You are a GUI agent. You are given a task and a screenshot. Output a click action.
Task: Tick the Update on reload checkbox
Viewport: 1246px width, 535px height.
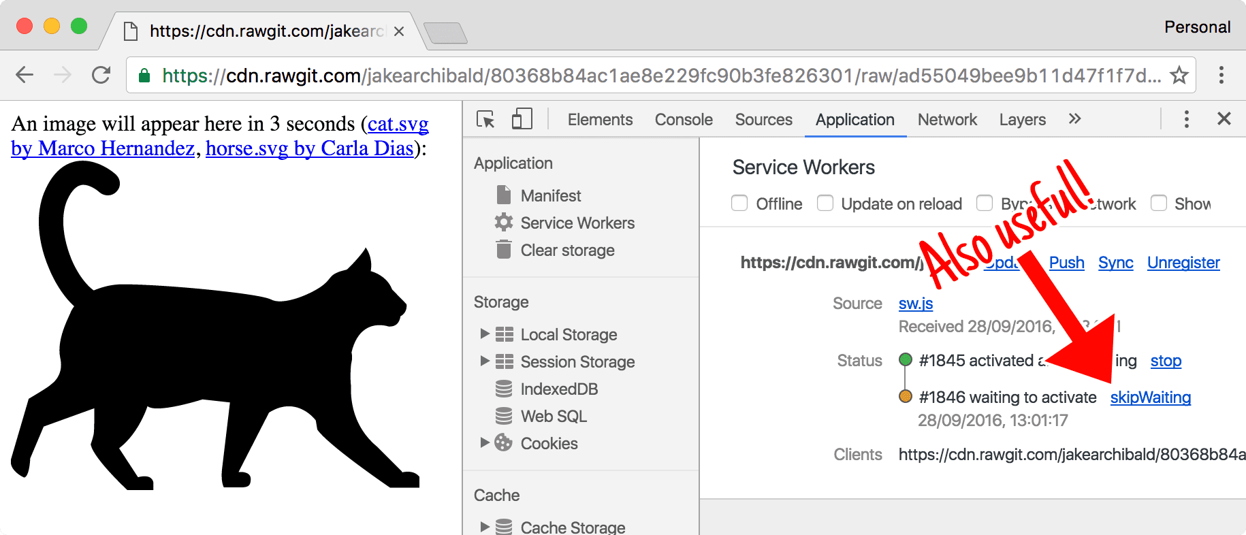tap(825, 204)
